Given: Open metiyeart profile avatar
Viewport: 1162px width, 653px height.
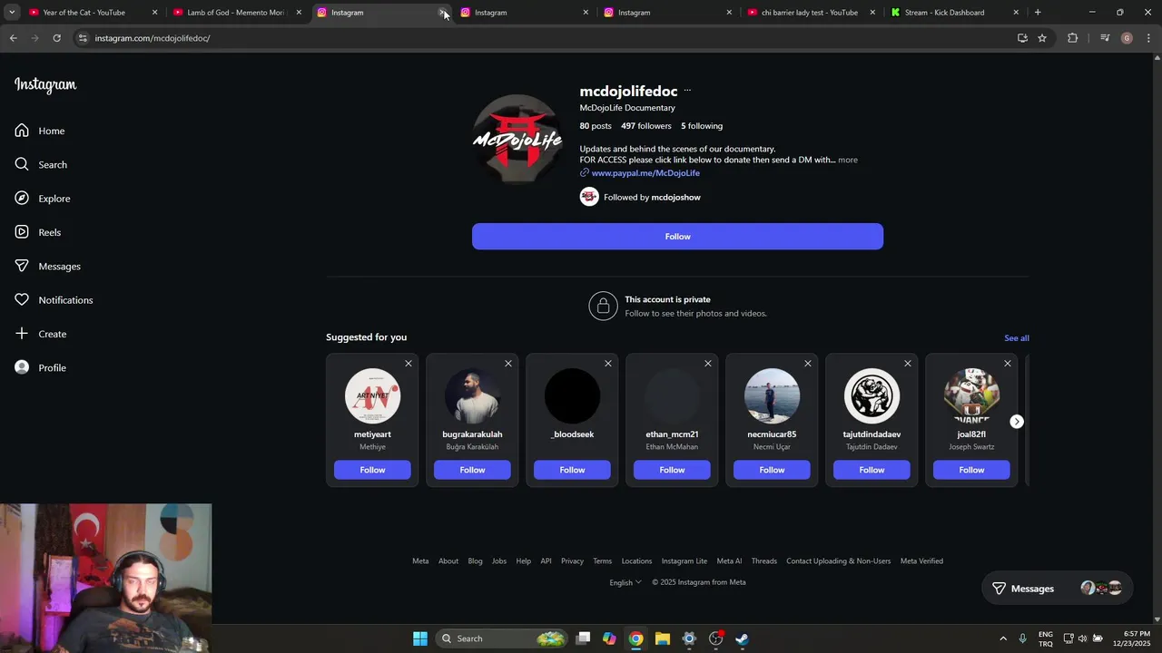Looking at the screenshot, I should (x=372, y=395).
